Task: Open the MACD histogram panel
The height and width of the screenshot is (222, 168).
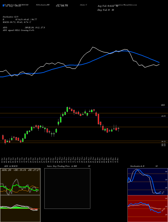Action: 20,209
